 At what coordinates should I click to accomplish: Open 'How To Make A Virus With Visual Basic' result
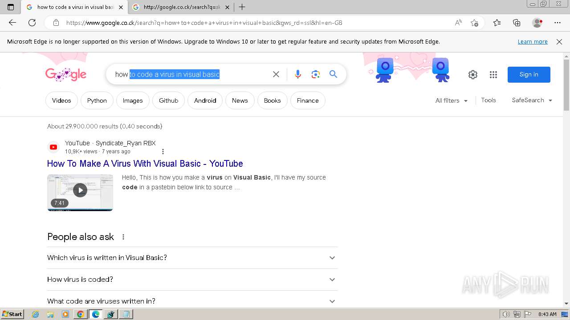145,164
